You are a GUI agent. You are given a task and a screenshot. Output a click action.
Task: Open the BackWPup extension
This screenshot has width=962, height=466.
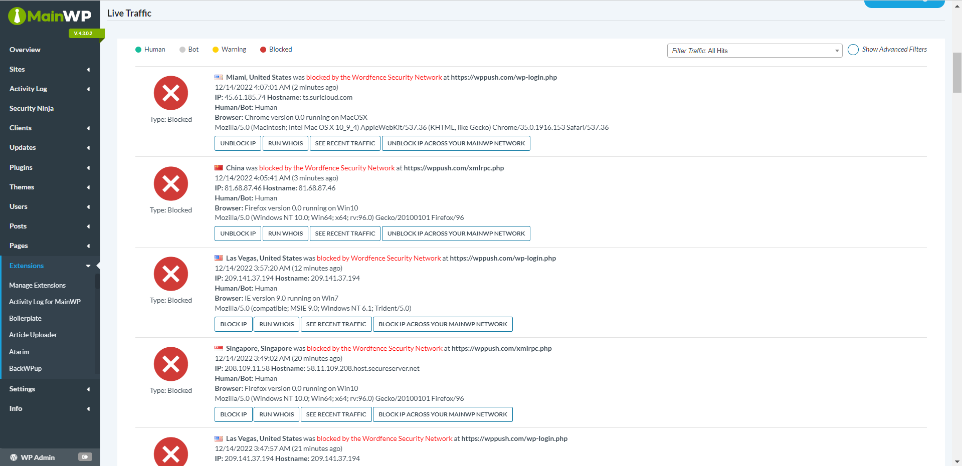tap(25, 368)
